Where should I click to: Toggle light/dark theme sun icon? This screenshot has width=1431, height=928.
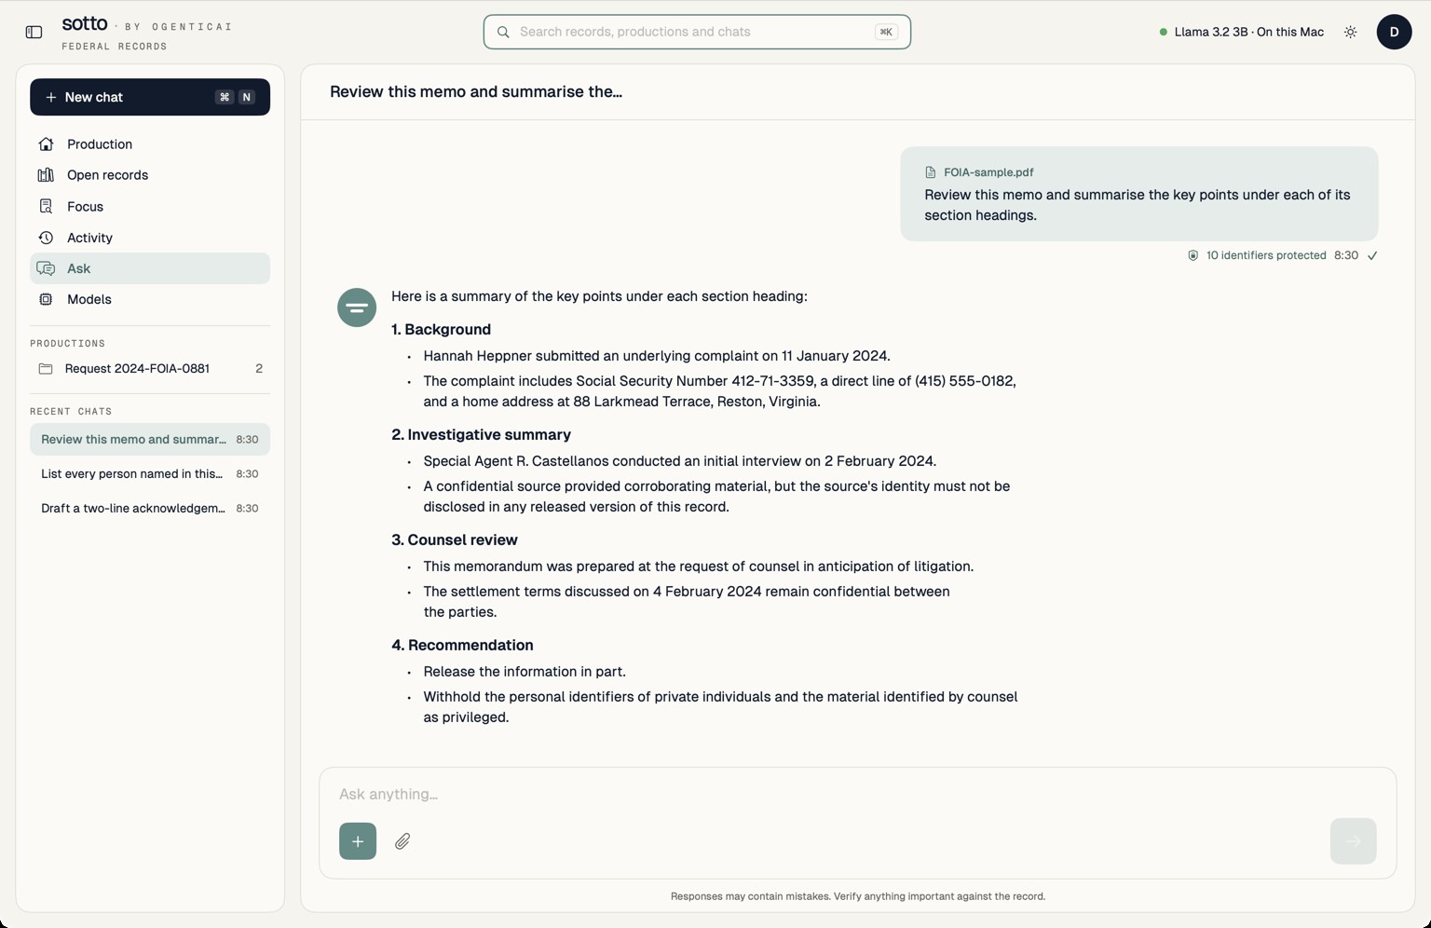tap(1350, 32)
